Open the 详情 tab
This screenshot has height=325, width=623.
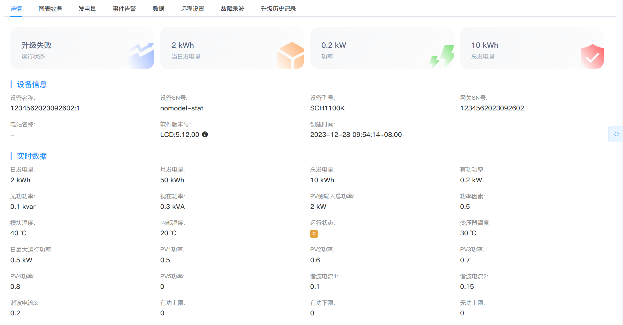16,9
